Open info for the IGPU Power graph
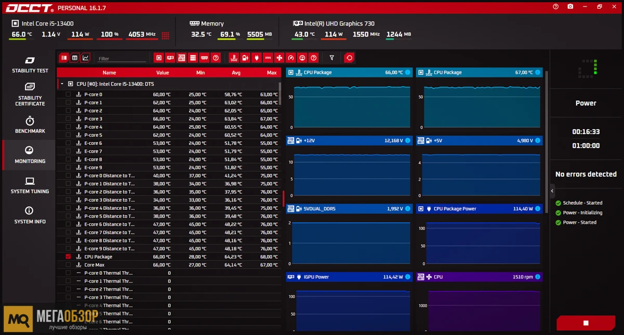The height and width of the screenshot is (335, 624). (x=407, y=277)
